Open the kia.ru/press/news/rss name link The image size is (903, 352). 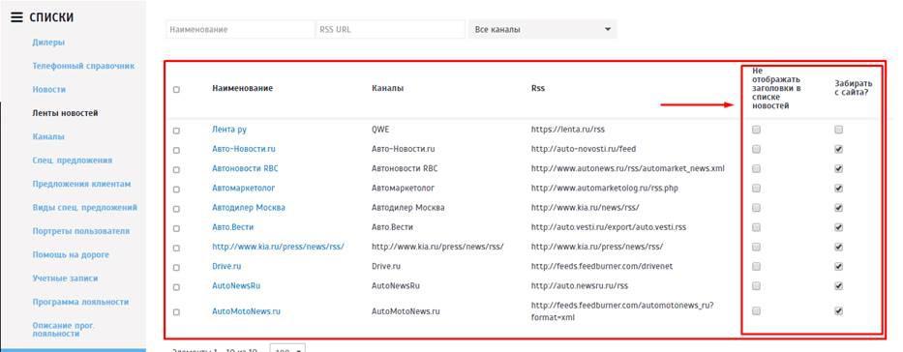tap(278, 247)
